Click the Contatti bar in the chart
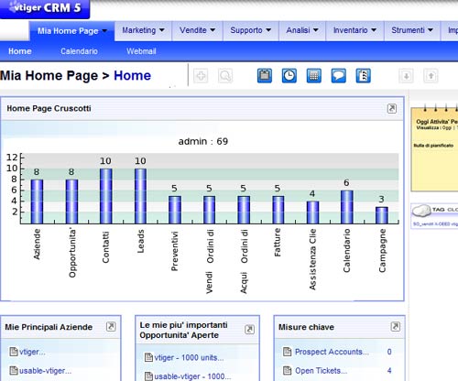Image resolution: width=458 pixels, height=381 pixels. pos(106,196)
